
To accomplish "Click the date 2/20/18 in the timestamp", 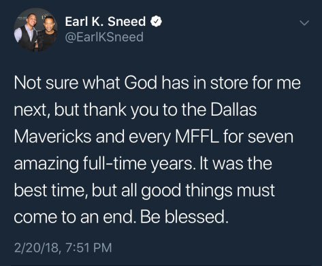I will tap(37, 248).
